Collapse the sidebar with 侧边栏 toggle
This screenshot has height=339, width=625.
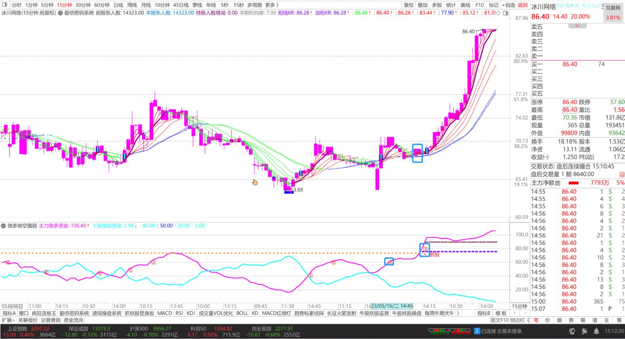click(x=519, y=320)
